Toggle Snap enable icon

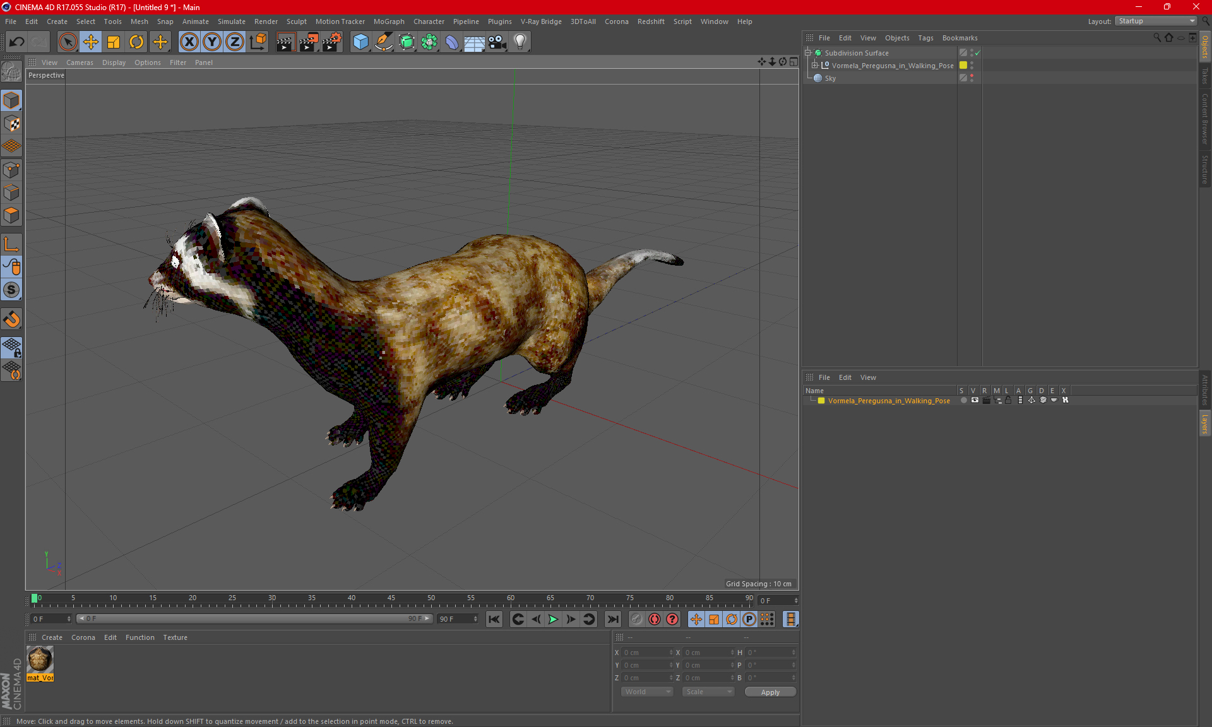coord(11,319)
